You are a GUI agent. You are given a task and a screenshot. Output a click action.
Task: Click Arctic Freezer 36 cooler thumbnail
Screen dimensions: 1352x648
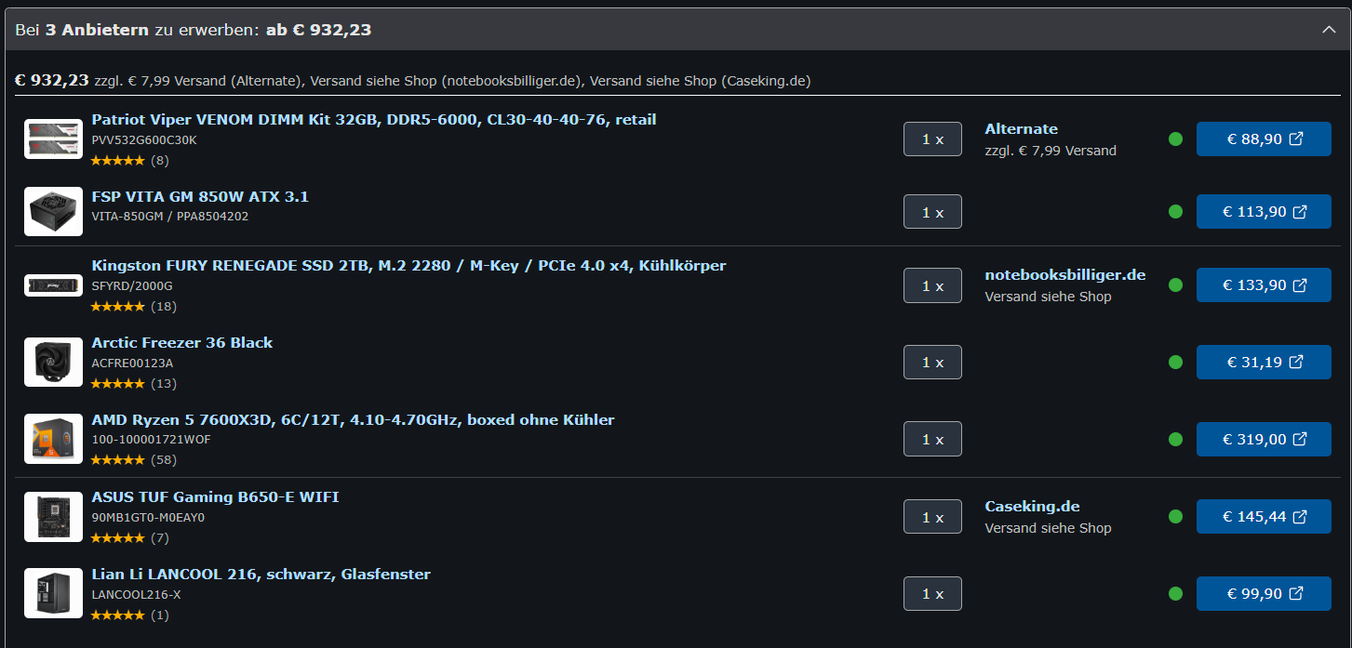pos(53,363)
